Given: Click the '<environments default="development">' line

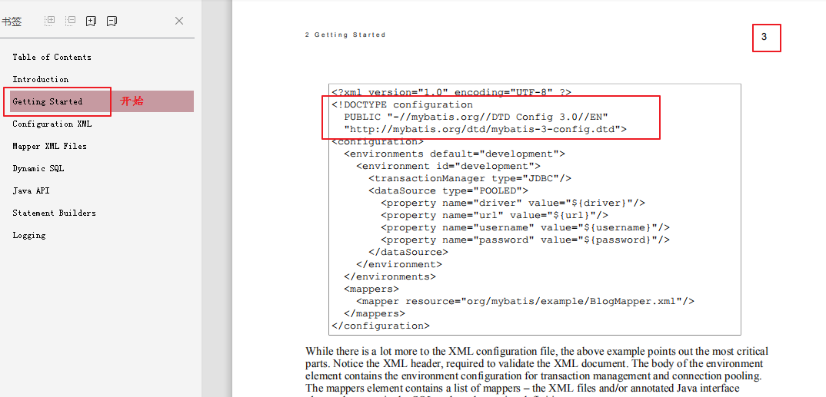Looking at the screenshot, I should tap(455, 154).
